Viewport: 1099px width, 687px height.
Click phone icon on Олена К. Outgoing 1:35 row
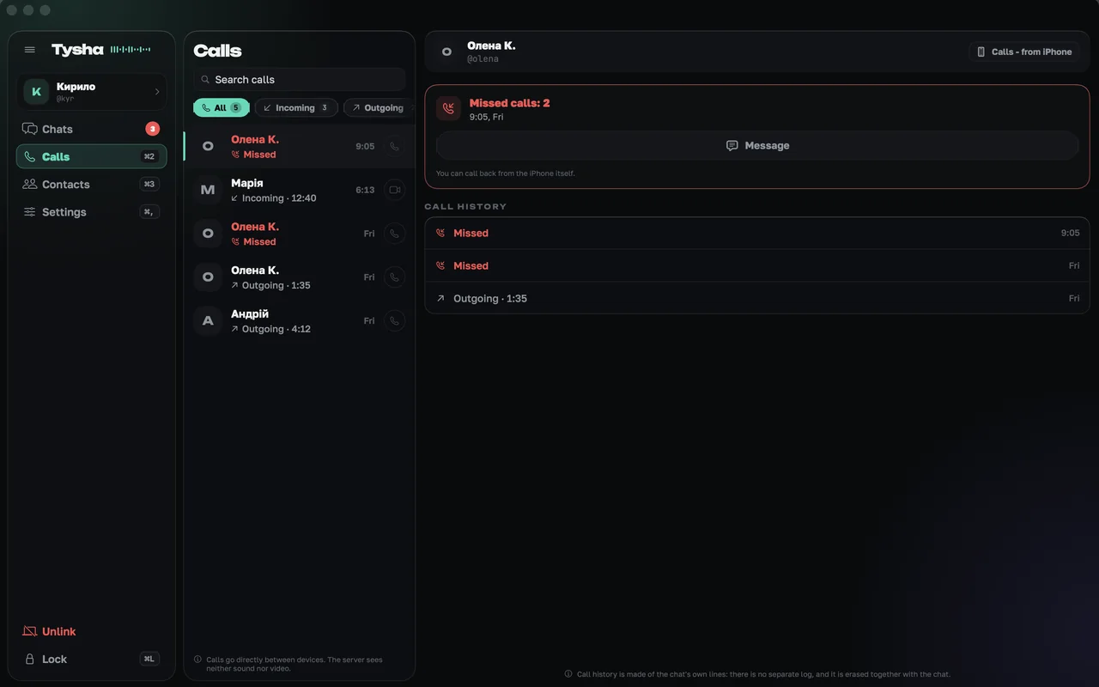click(394, 277)
